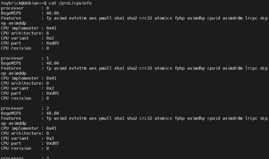Click "evtstrm" in processor 2 Features line
This screenshot has width=269, height=159.
pyautogui.click(x=78, y=118)
